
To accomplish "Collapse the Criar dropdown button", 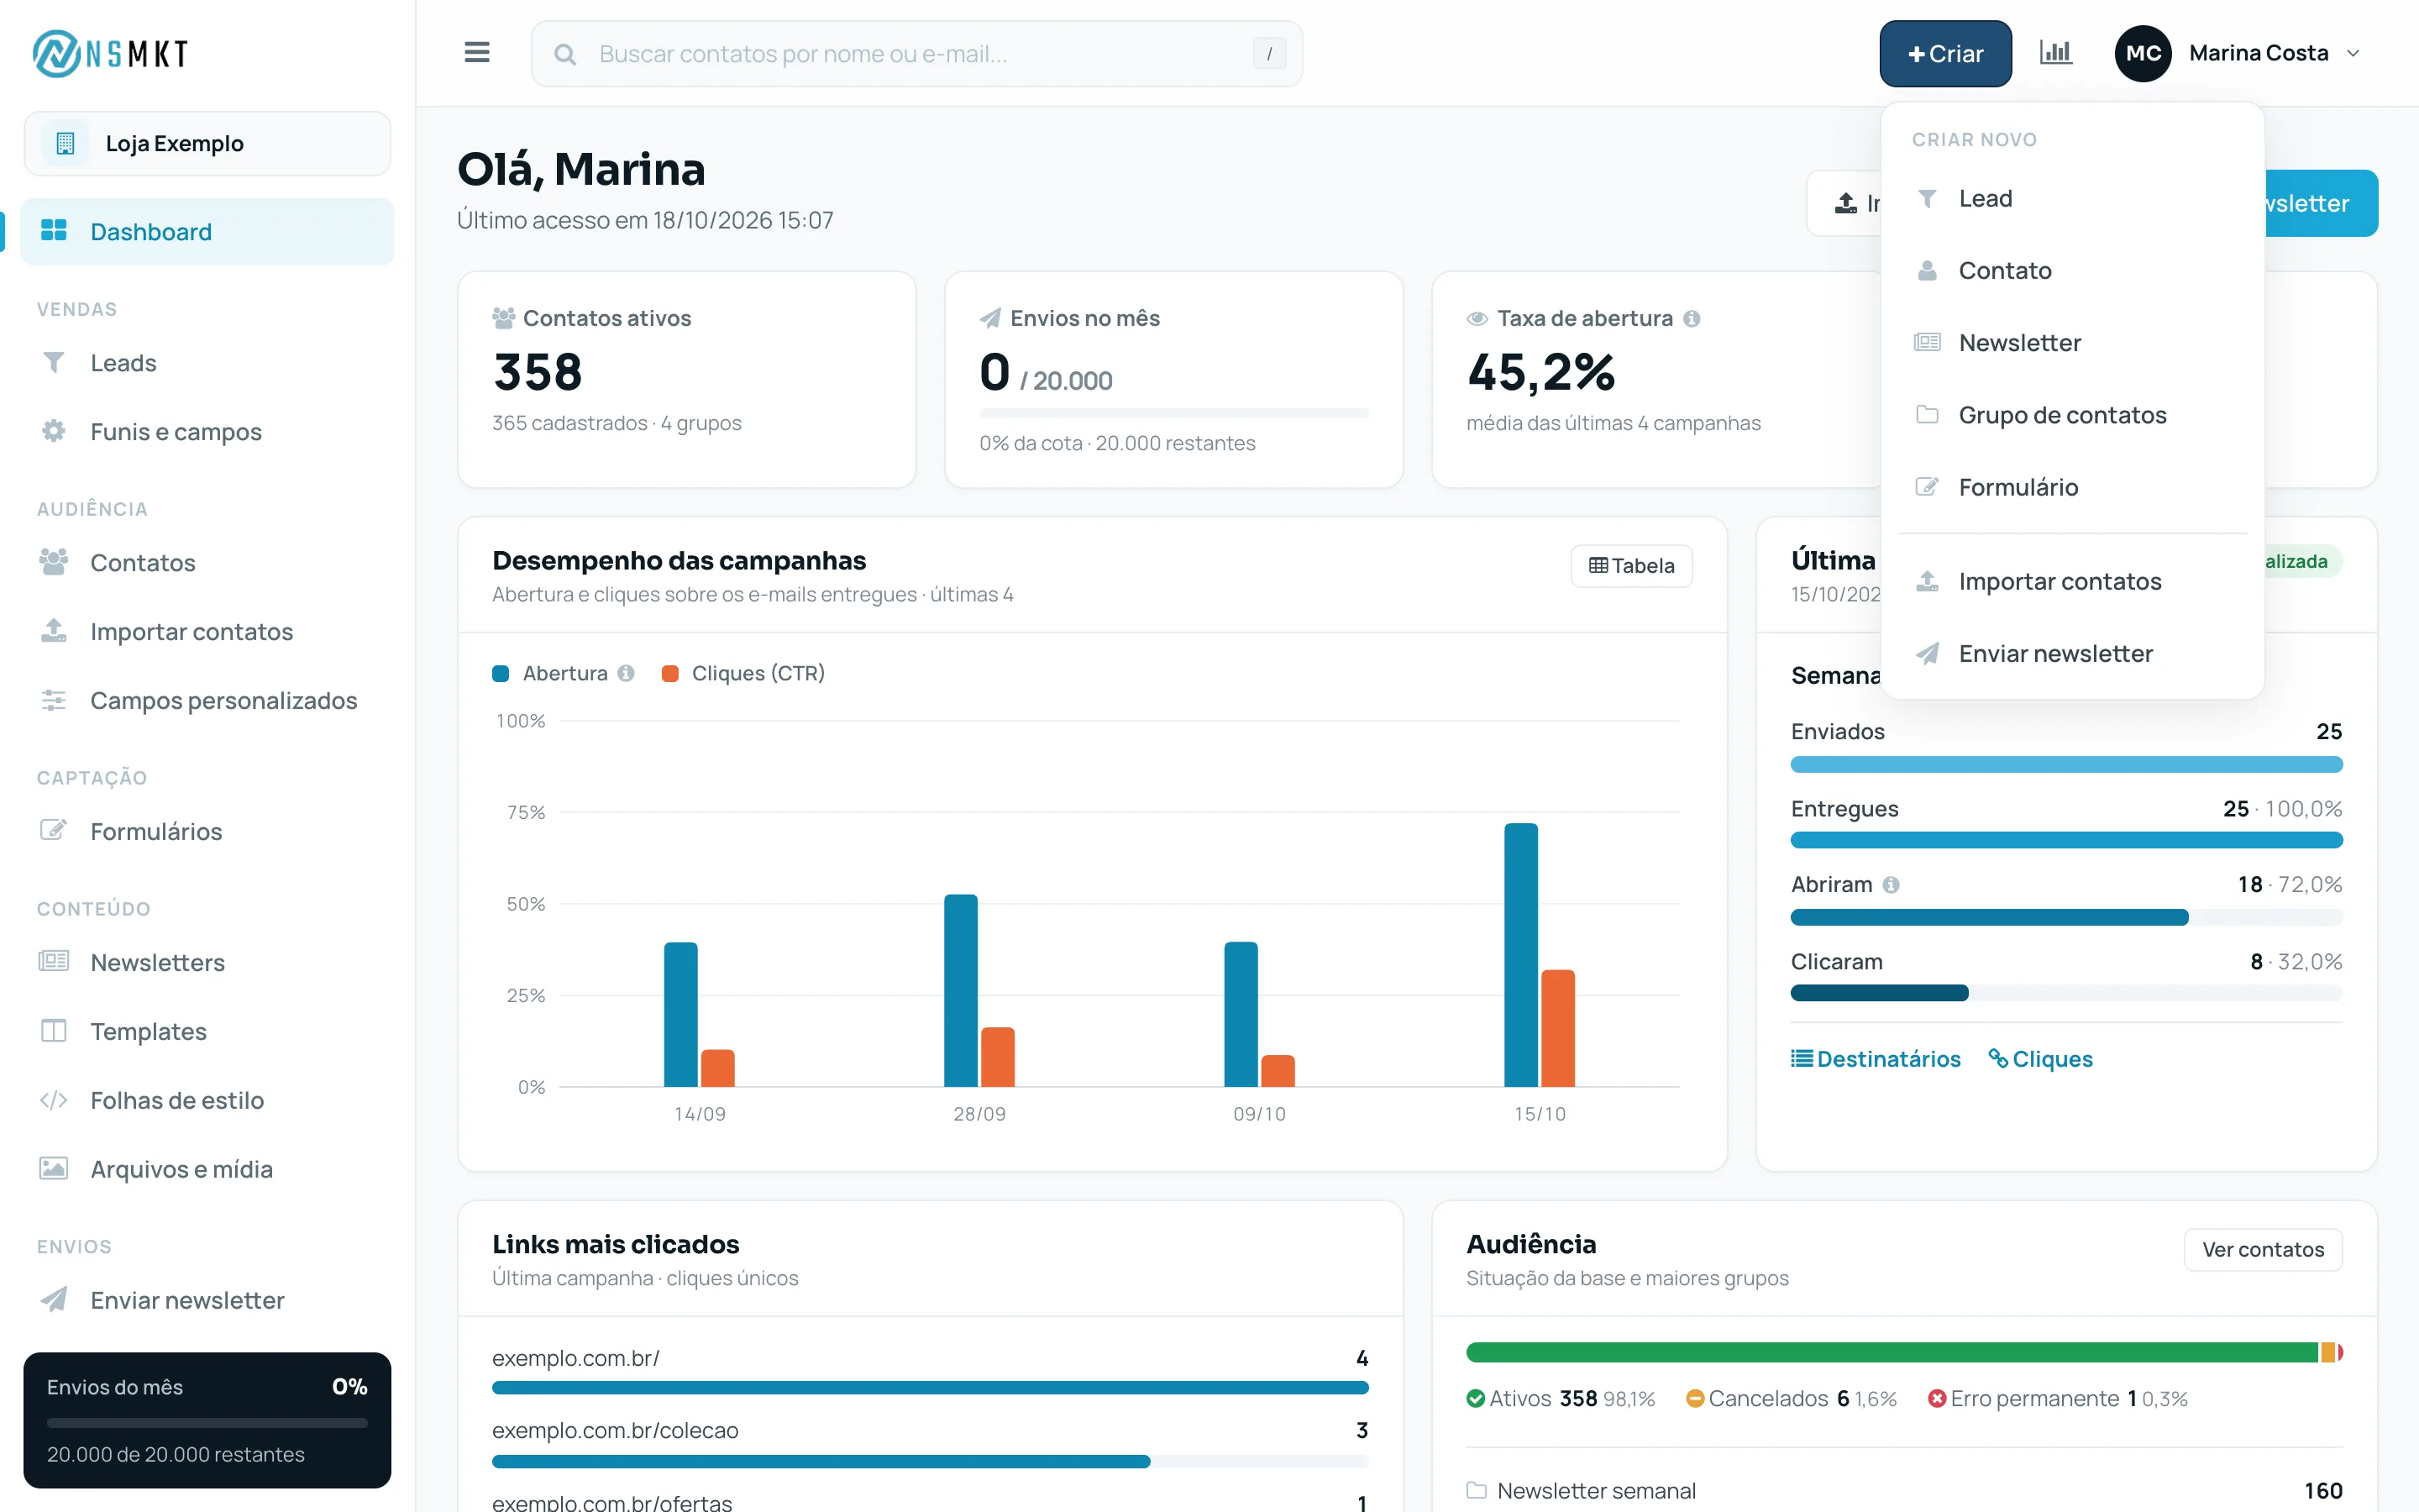I will pos(1945,54).
